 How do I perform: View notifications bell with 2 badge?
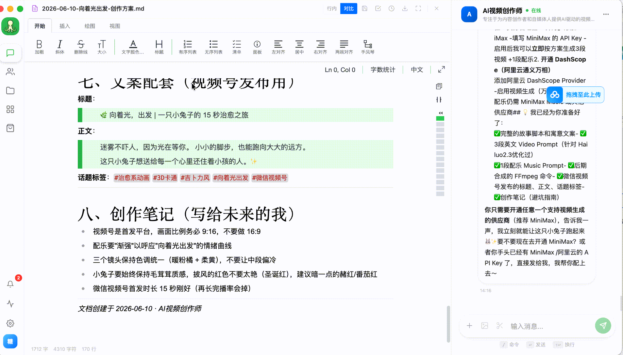[x=10, y=284]
